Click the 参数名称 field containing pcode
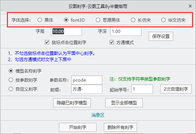The height and width of the screenshot is (134, 196). pos(87,80)
